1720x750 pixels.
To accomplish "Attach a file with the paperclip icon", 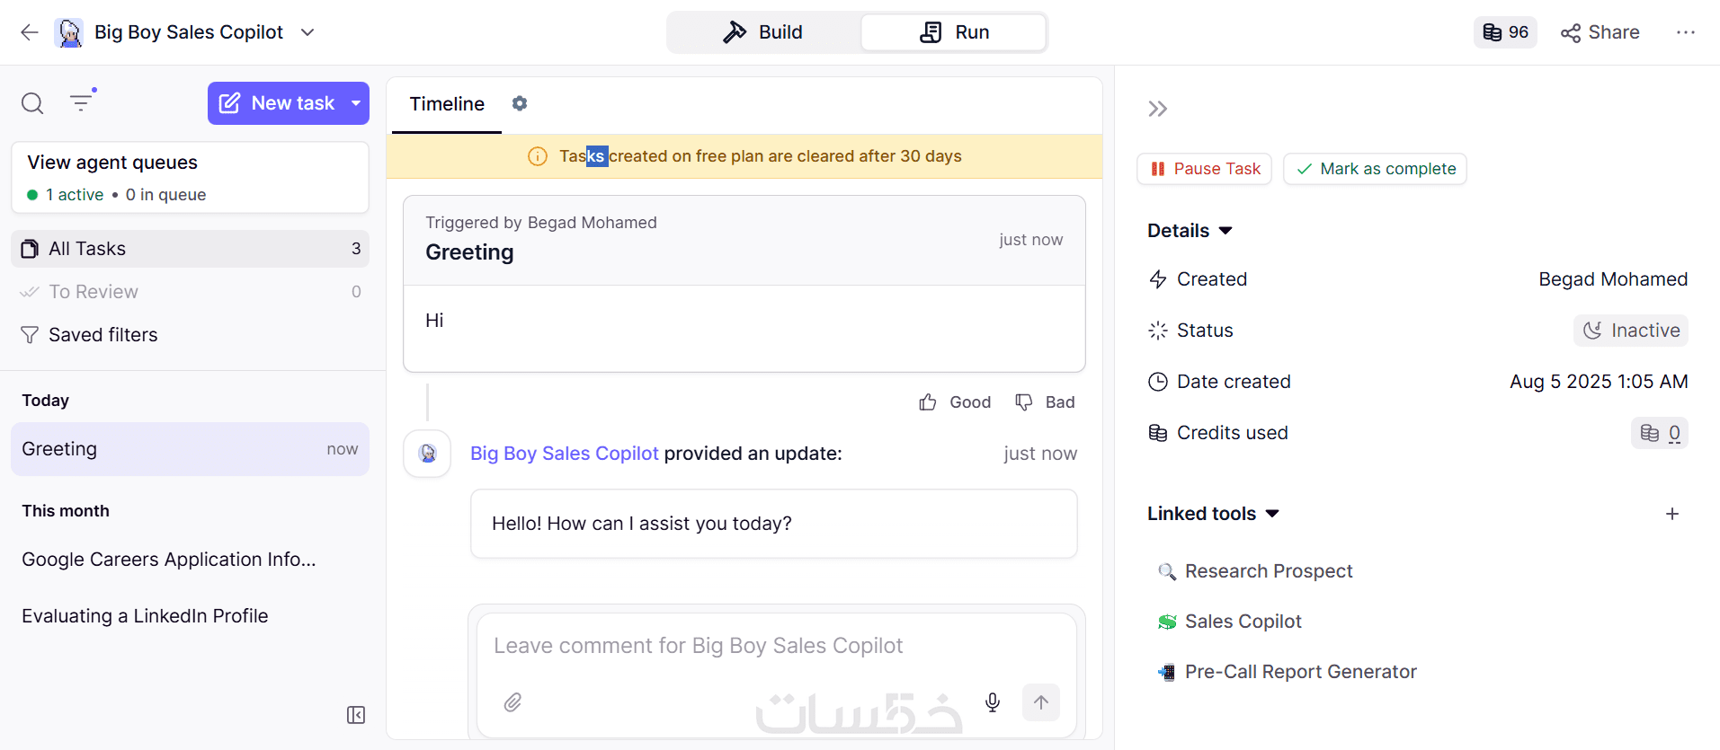I will click(x=512, y=702).
